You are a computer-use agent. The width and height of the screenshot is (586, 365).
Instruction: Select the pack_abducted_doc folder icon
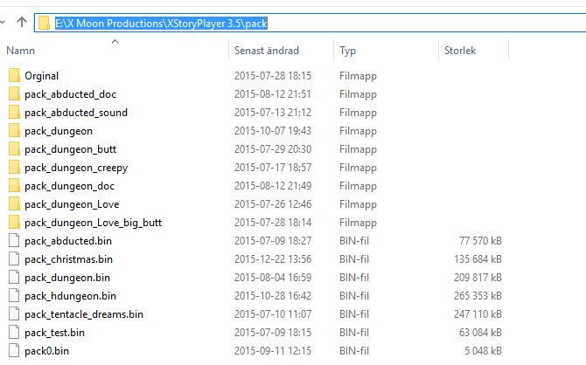(x=14, y=93)
